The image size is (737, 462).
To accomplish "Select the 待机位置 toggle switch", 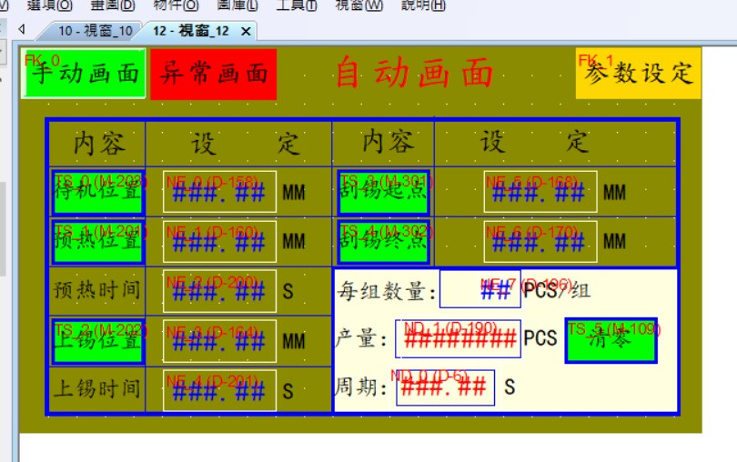I will coord(97,192).
